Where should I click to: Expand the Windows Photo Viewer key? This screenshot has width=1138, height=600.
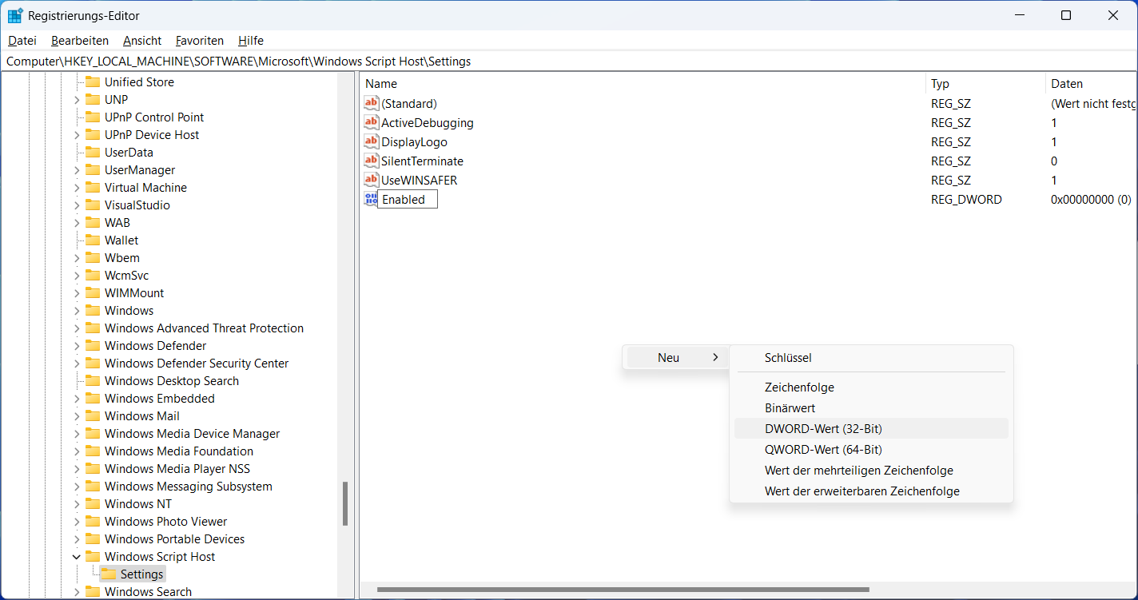tap(77, 521)
